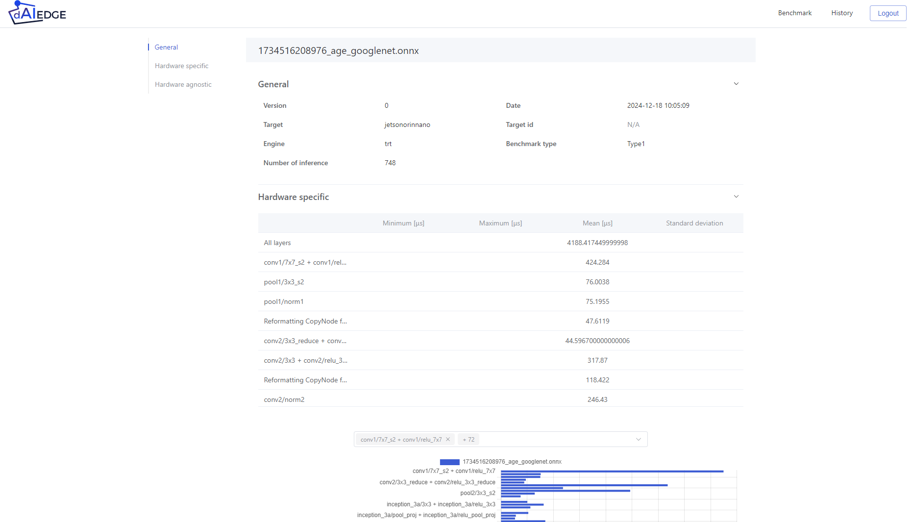This screenshot has height=522, width=912.
Task: Select Hardware agnostic in the sidebar
Action: [x=183, y=84]
